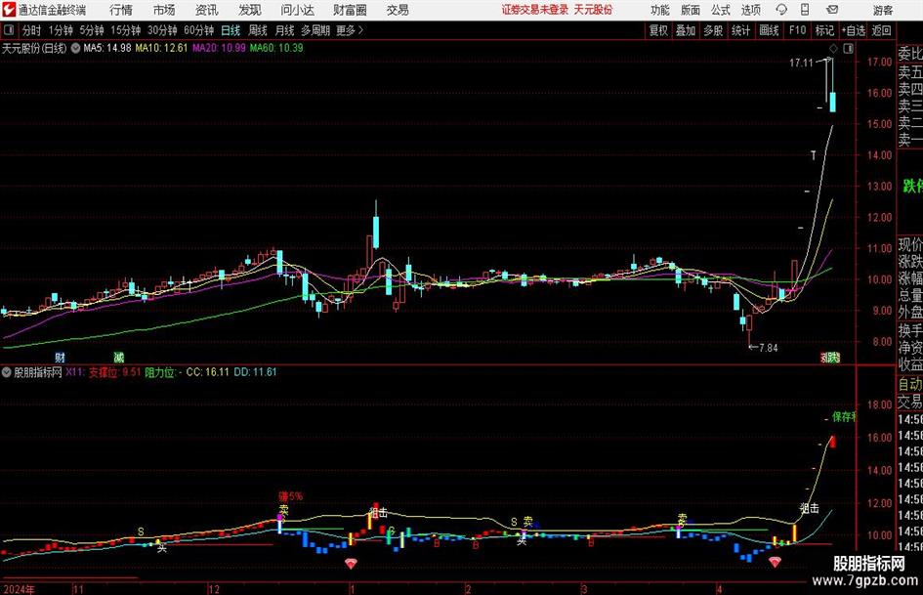Open the 版面 menu
Image resolution: width=923 pixels, height=595 pixels.
(691, 10)
